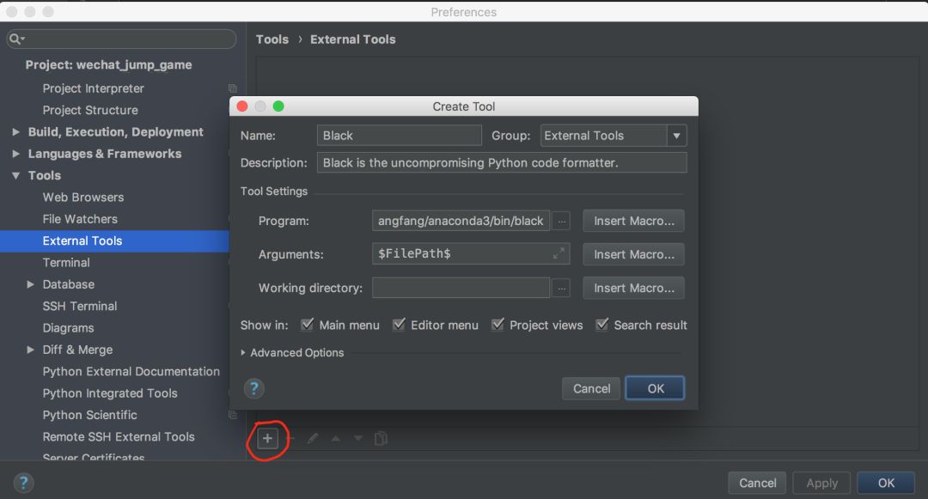Viewport: 928px width, 499px height.
Task: Click the move down arrow icon
Action: [358, 439]
